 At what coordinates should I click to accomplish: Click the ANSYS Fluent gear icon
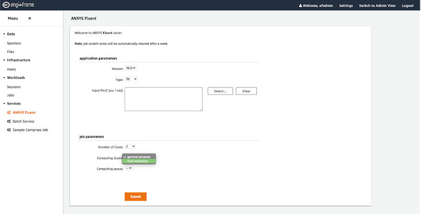pyautogui.click(x=9, y=112)
